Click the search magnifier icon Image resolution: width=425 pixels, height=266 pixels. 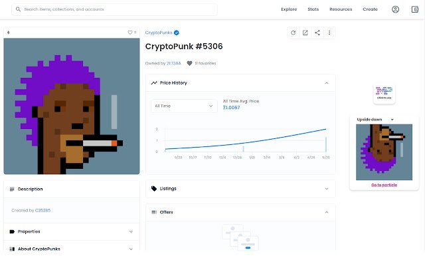(18, 9)
